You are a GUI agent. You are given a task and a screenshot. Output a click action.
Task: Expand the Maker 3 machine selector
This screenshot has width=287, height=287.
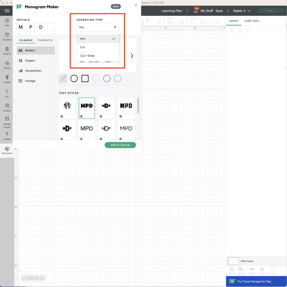point(241,11)
